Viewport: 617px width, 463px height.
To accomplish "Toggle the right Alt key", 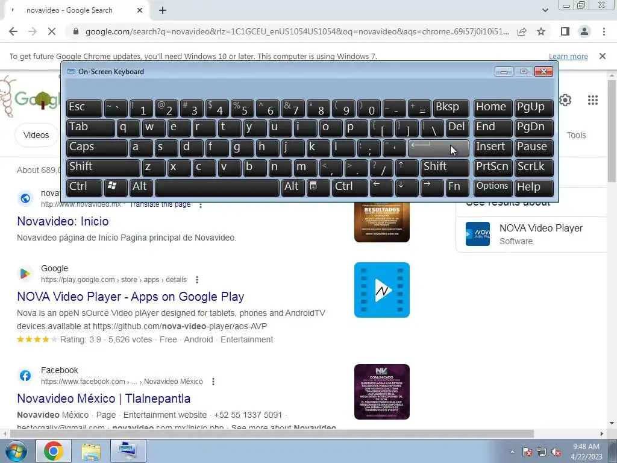I will [293, 187].
